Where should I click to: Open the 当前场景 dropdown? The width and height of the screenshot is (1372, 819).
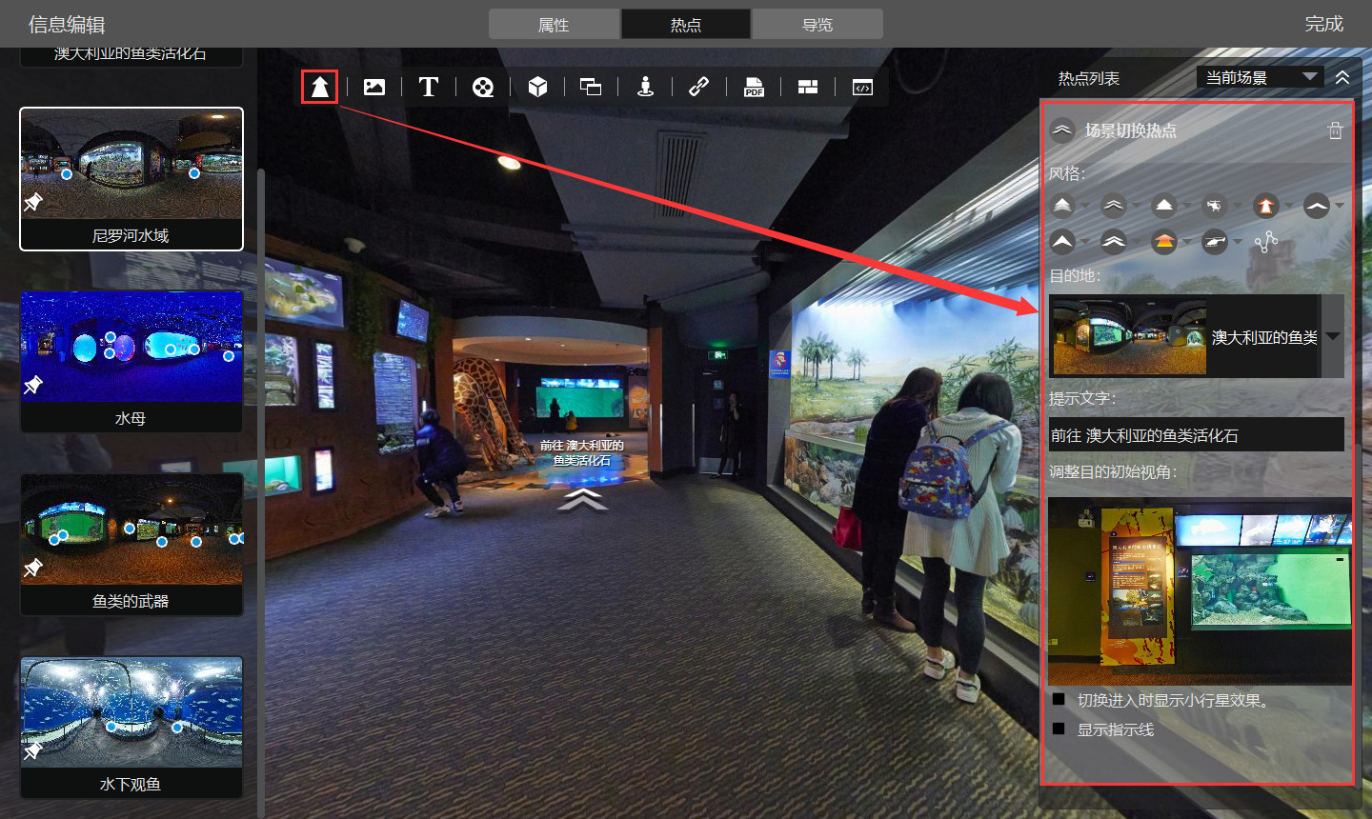[1260, 77]
